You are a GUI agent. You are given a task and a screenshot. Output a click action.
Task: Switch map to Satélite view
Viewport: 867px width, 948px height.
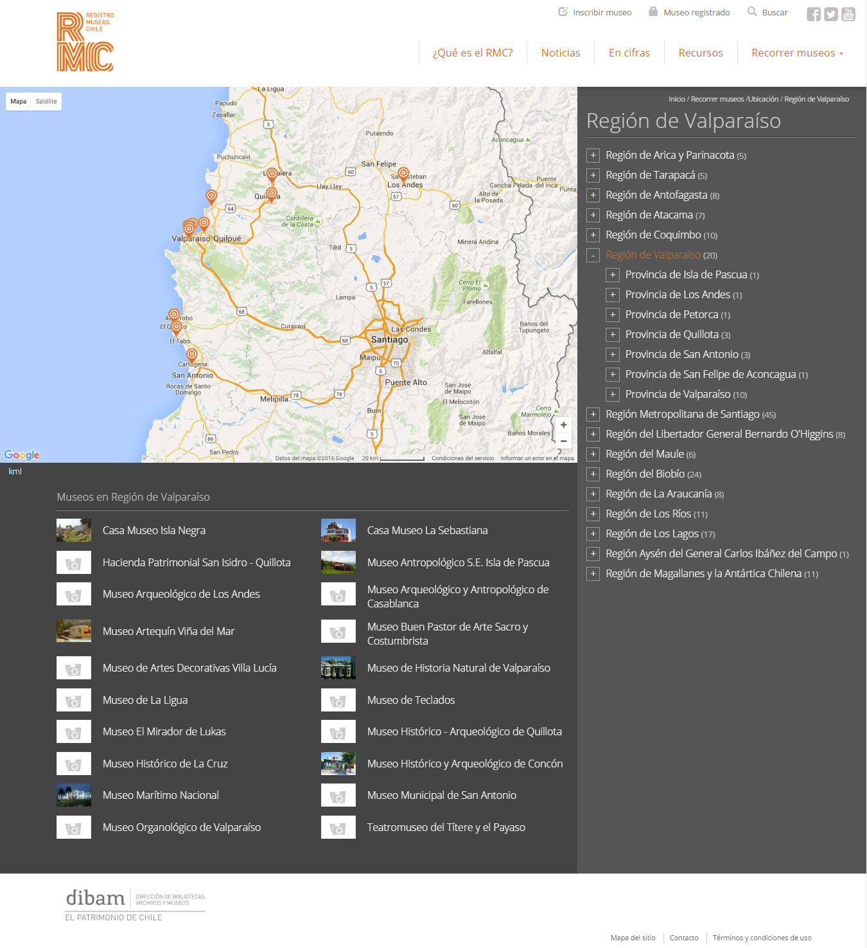(x=46, y=102)
